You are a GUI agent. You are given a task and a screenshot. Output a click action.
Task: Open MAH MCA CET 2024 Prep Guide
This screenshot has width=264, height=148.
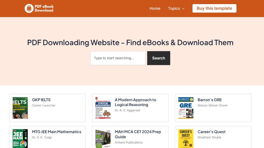(x=138, y=134)
